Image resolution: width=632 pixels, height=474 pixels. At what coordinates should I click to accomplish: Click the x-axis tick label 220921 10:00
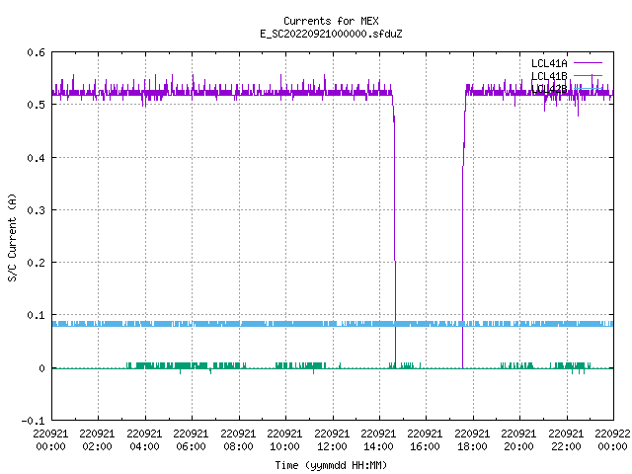pos(284,440)
